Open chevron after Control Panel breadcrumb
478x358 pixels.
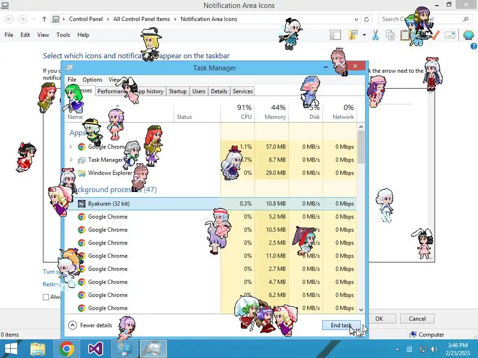click(x=108, y=19)
